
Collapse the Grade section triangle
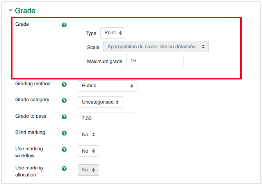click(x=11, y=11)
